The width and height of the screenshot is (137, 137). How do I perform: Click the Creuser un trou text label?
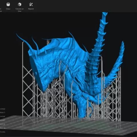[x=20, y=10]
